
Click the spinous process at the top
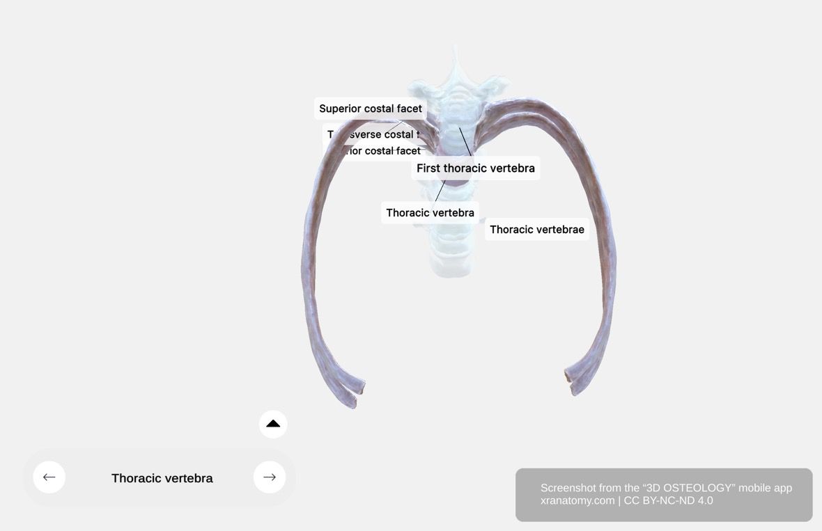point(455,56)
